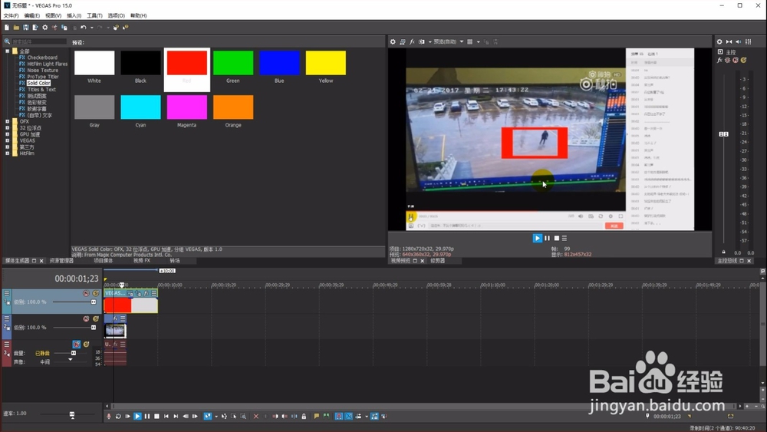This screenshot has height=432, width=767.
Task: Pause video in the preview window
Action: point(547,239)
